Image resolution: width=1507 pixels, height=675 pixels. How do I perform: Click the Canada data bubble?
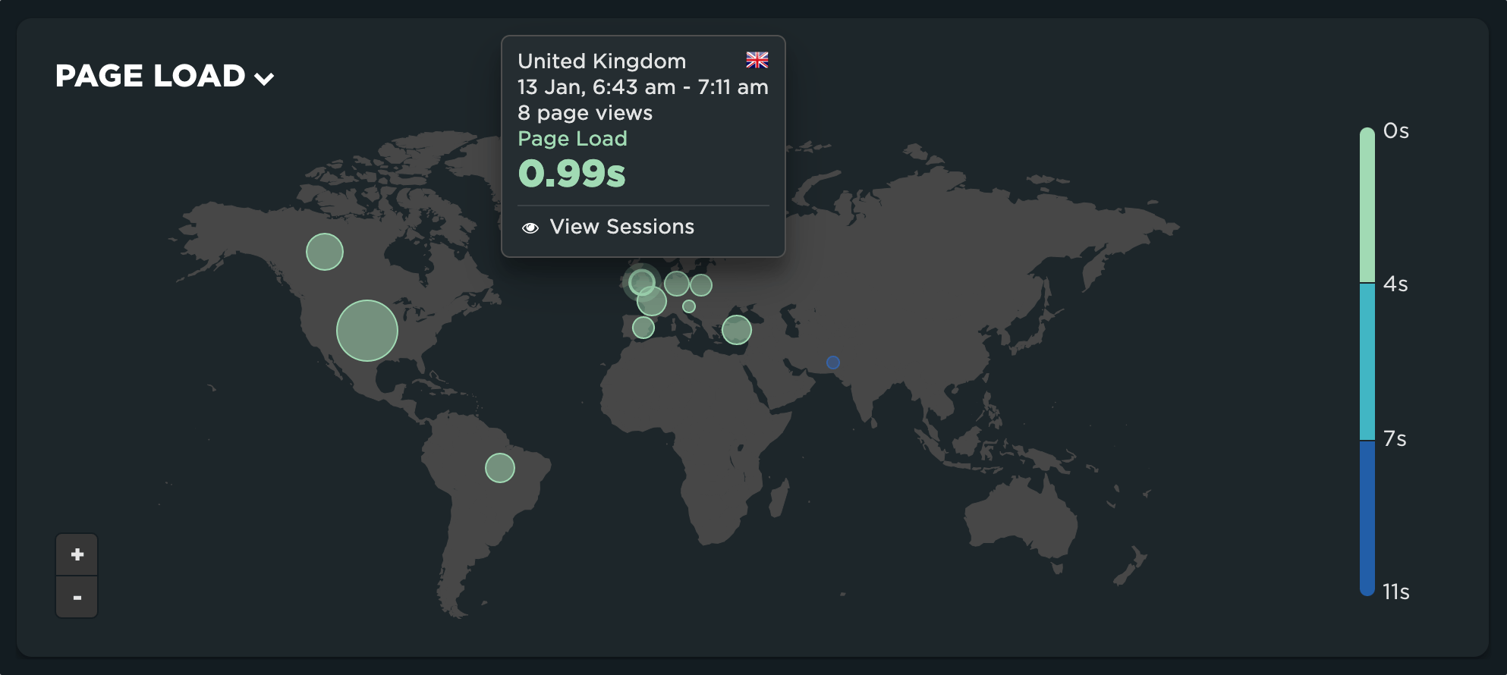(x=324, y=250)
